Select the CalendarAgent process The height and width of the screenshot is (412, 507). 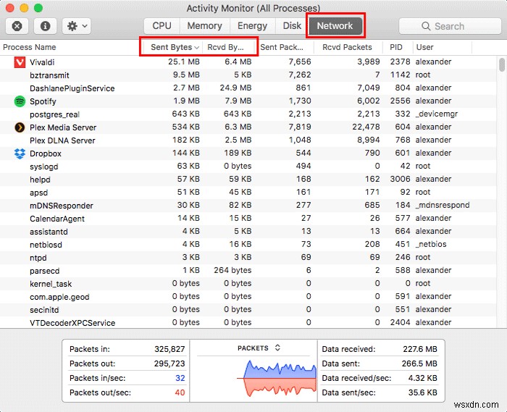(57, 219)
